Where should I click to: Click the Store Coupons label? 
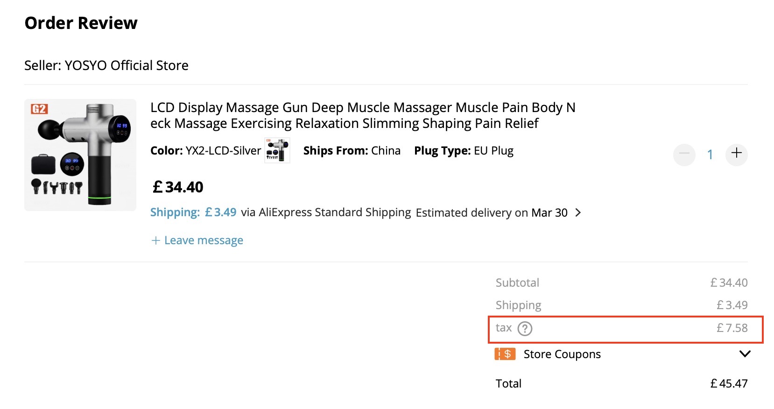tap(562, 354)
